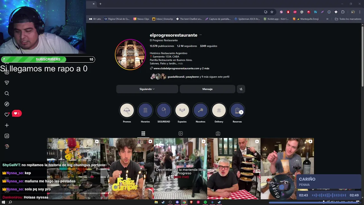This screenshot has height=205, width=364.
Task: Click the red hand blocker extension
Action: pyautogui.click(x=288, y=12)
